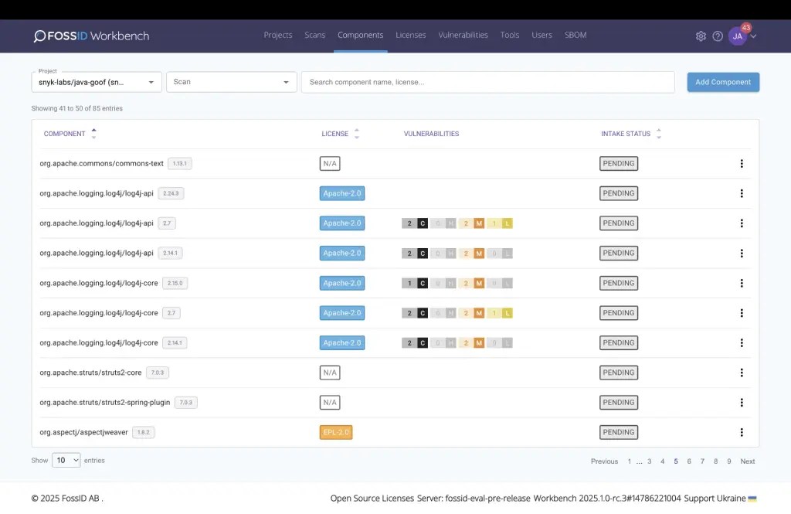
Task: Go to the Previous page
Action: [604, 461]
